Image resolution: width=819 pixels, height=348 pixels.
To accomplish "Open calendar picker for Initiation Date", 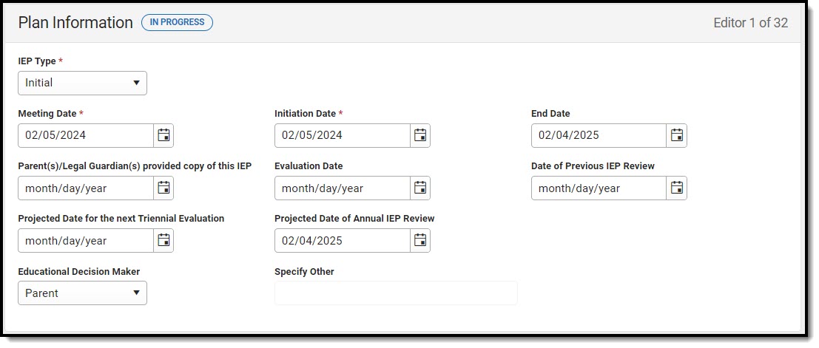I will tap(420, 136).
